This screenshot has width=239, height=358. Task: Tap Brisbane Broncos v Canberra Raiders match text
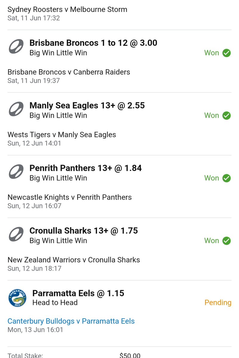[69, 72]
